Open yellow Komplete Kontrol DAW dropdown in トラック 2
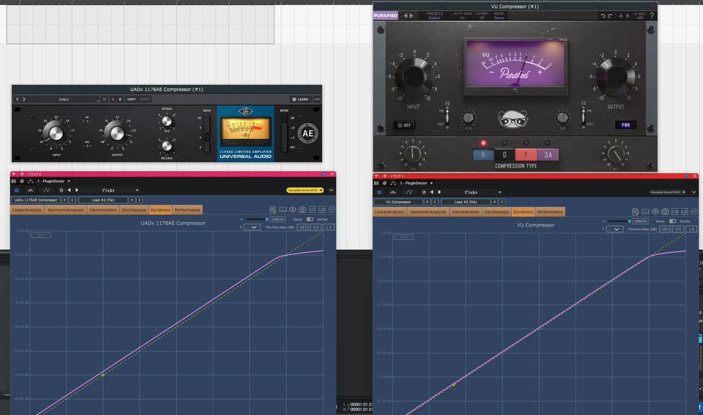Viewport: 703px width, 415px height. coord(305,190)
